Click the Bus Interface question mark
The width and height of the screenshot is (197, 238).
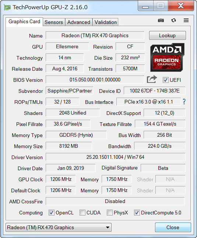(184, 102)
